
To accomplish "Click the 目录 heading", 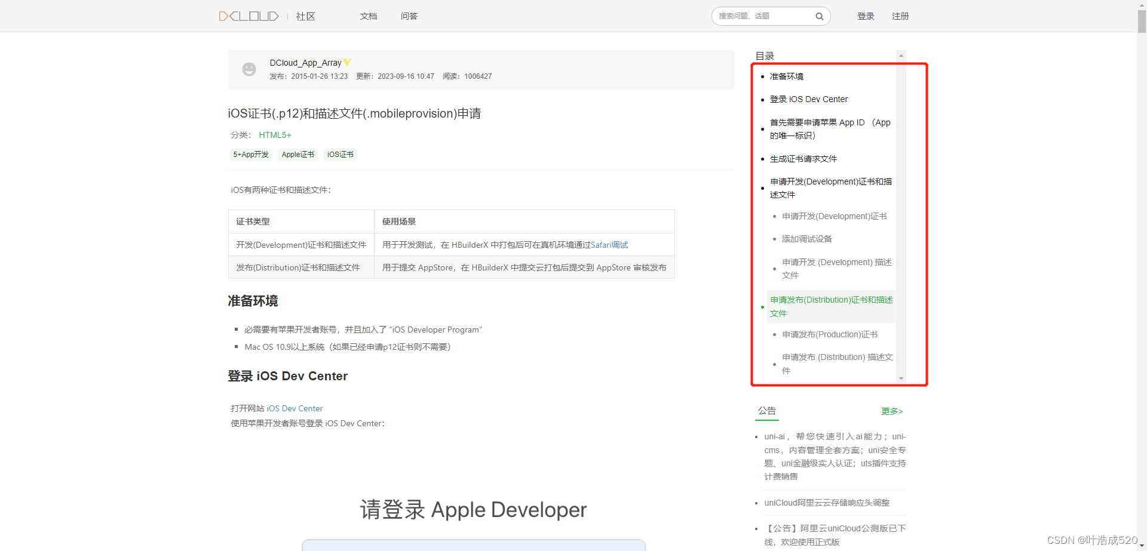I will pos(765,56).
